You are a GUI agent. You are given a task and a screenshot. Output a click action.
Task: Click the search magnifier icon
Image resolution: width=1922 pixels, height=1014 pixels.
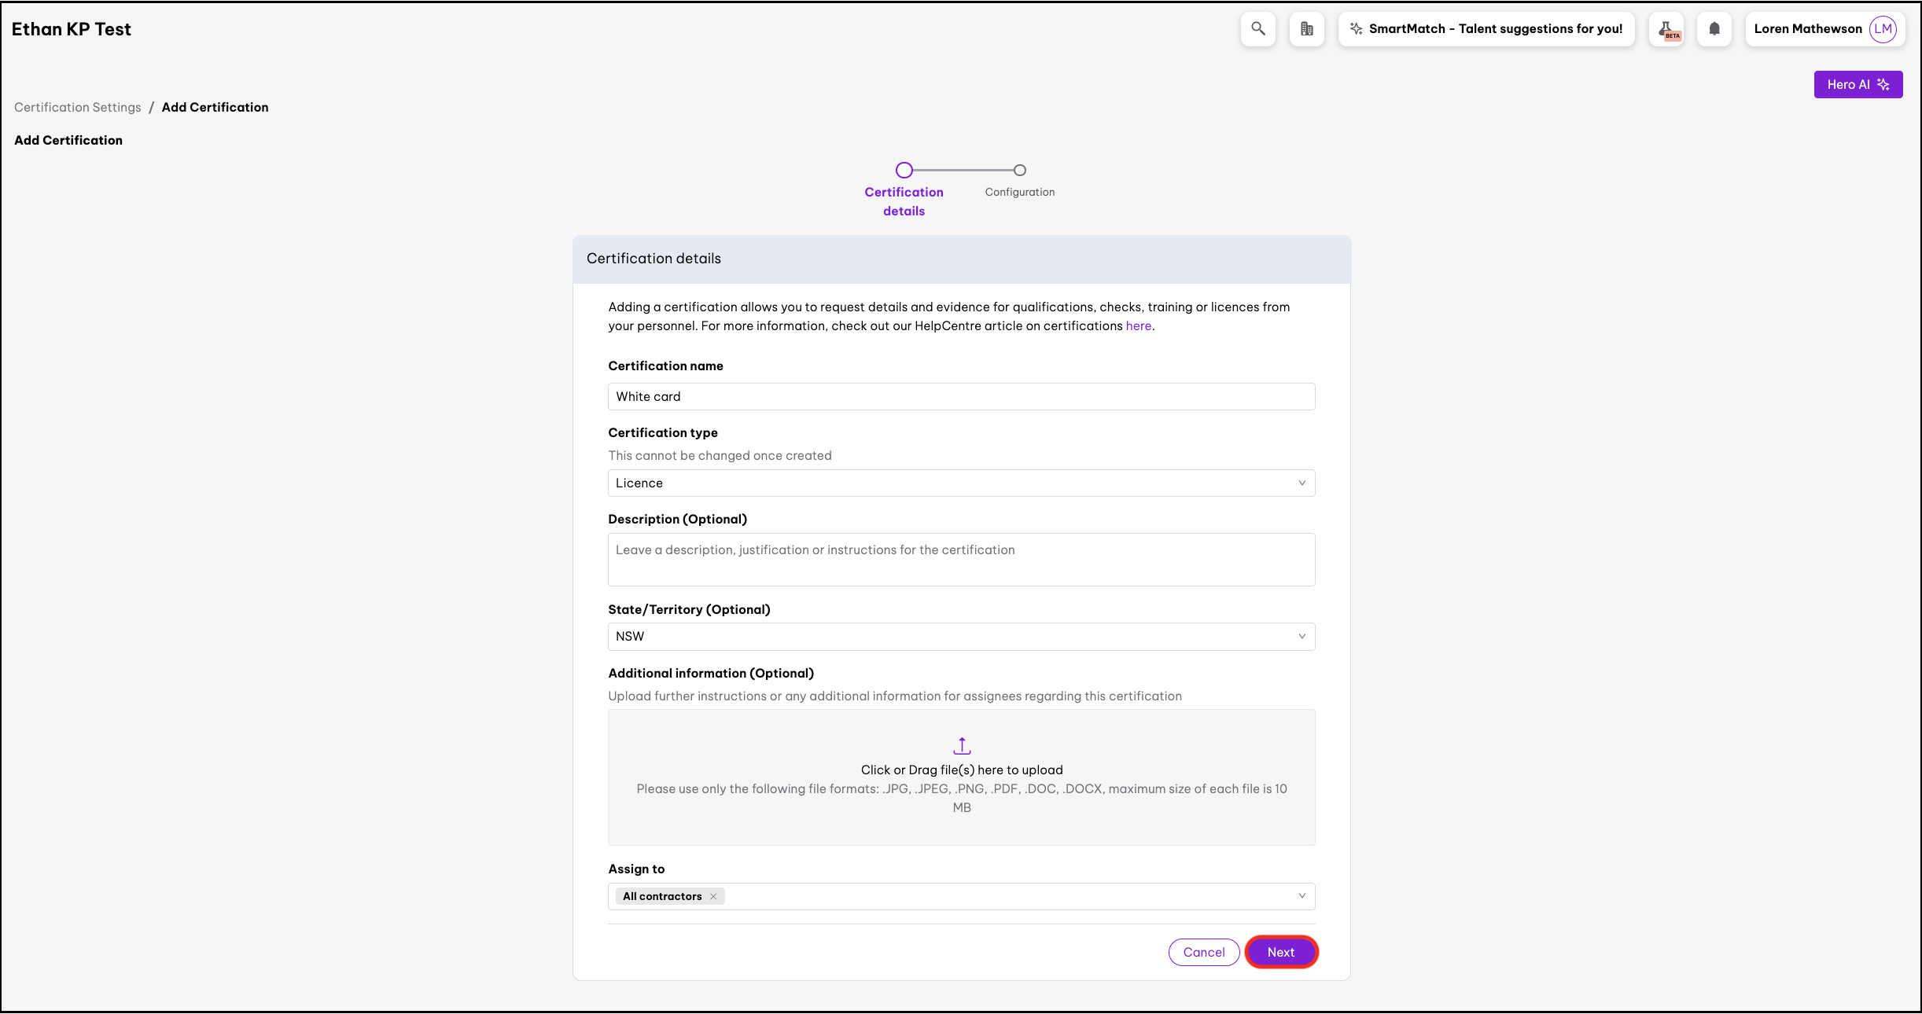pos(1257,29)
